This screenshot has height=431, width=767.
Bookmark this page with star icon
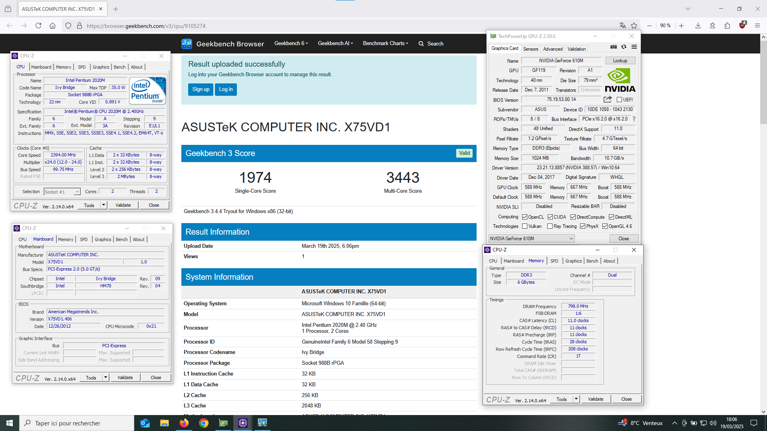[x=634, y=26]
